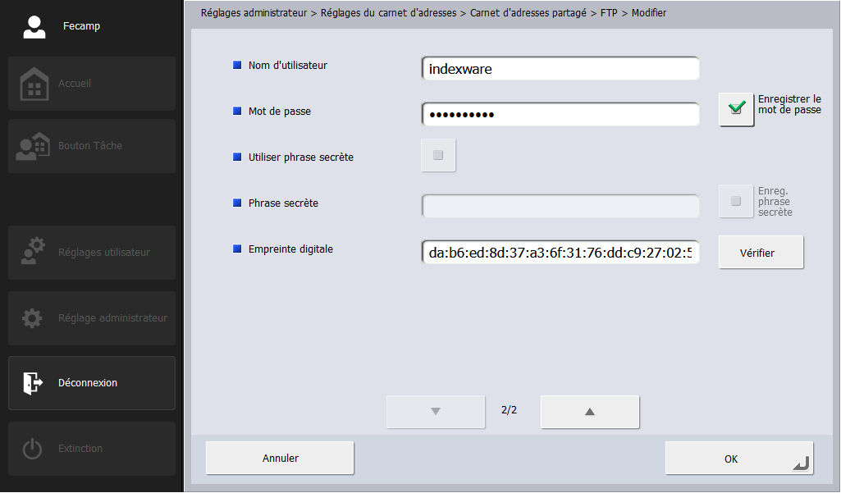This screenshot has height=493, width=841.
Task: Click the Empreinte digitale field
Action: click(x=560, y=253)
